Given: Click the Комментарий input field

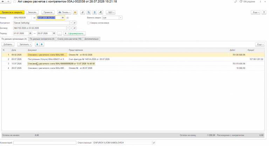Looking at the screenshot, I should click(45, 143).
